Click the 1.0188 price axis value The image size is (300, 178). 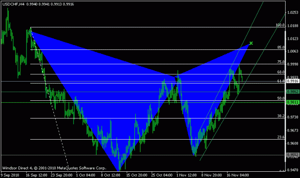pos(293,26)
